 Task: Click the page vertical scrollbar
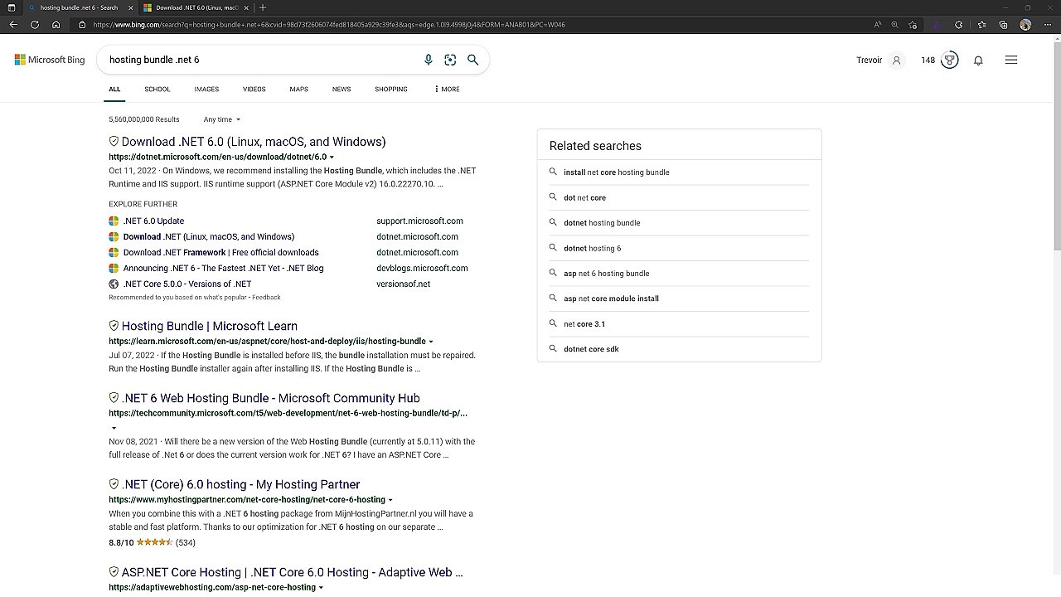1056,145
